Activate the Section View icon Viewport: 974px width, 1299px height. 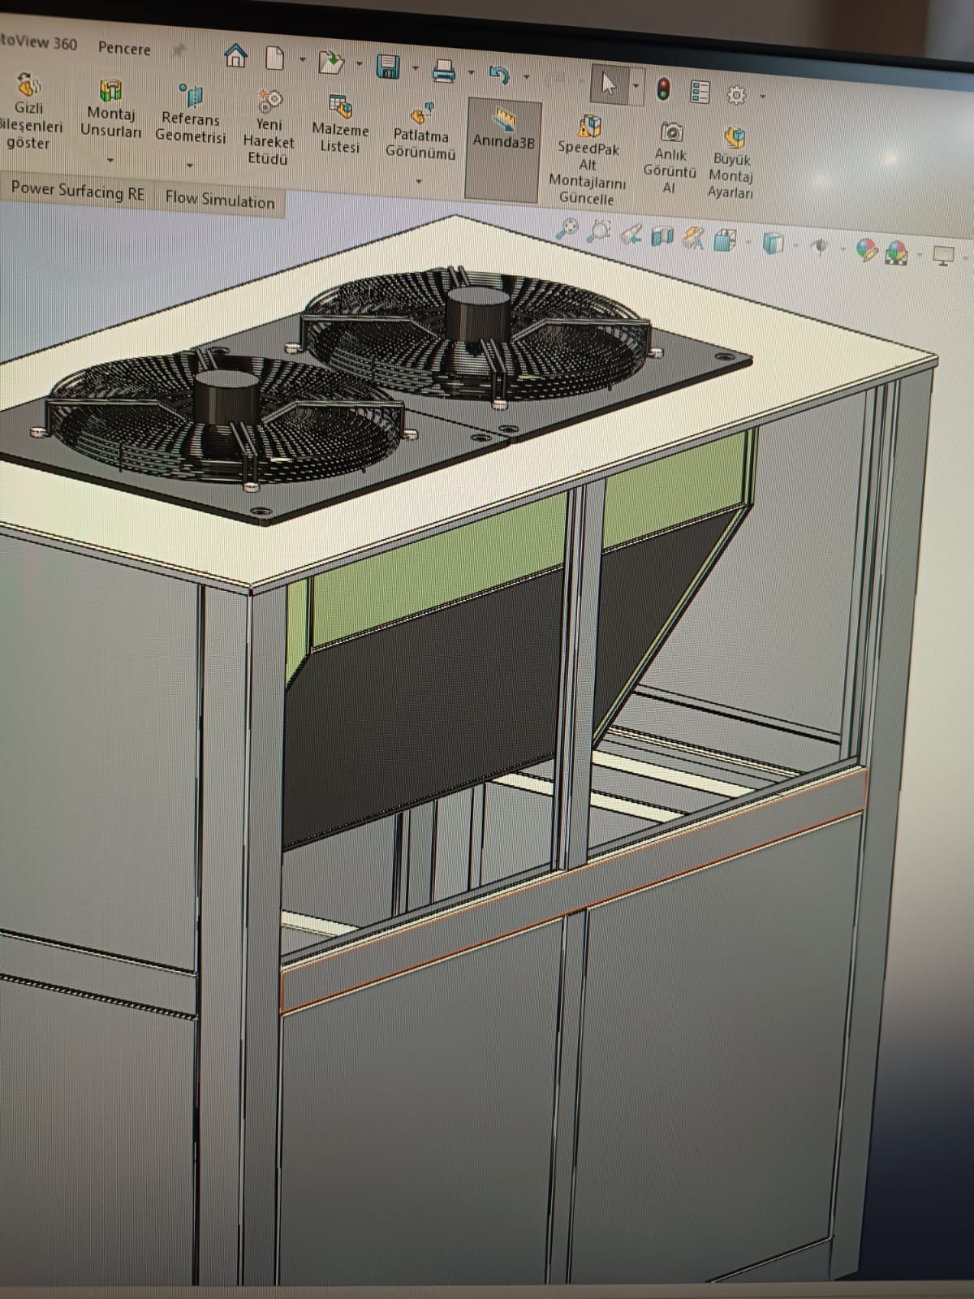pos(663,236)
